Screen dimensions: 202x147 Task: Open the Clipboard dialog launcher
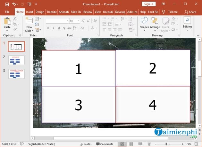[20, 35]
